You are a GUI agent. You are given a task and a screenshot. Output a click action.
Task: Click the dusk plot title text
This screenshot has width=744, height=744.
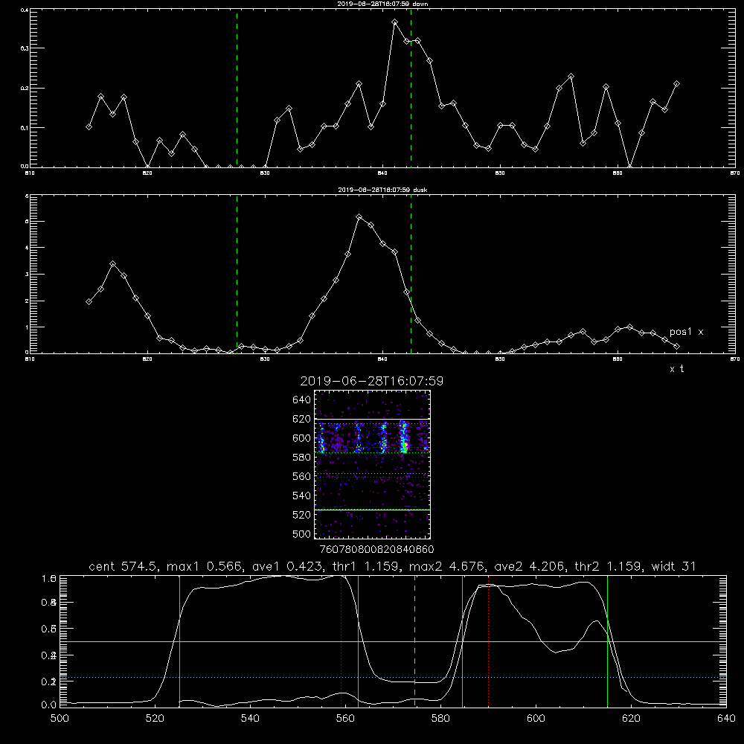(382, 190)
